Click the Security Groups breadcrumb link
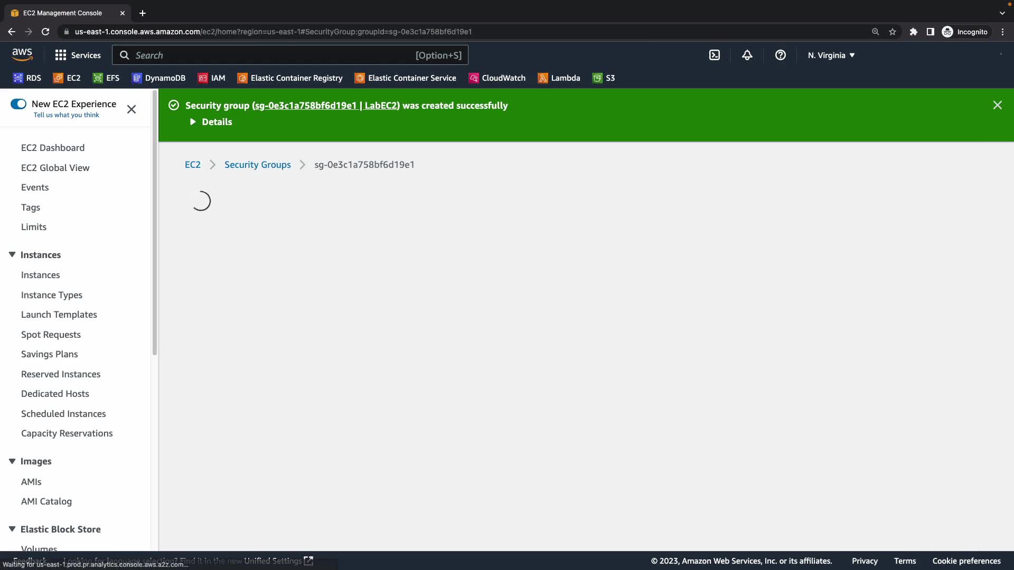Viewport: 1014px width, 570px height. coord(257,165)
